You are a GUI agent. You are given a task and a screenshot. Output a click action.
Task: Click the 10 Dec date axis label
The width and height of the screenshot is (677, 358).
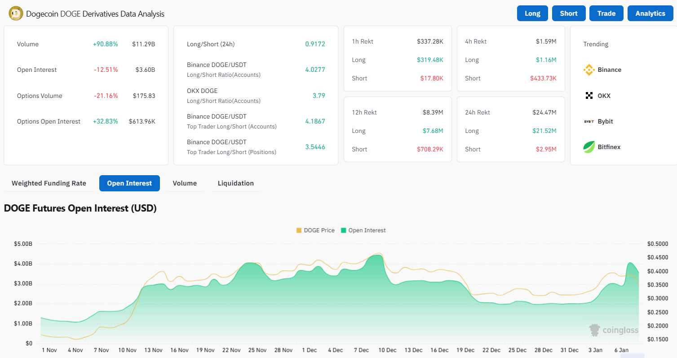pyautogui.click(x=388, y=350)
